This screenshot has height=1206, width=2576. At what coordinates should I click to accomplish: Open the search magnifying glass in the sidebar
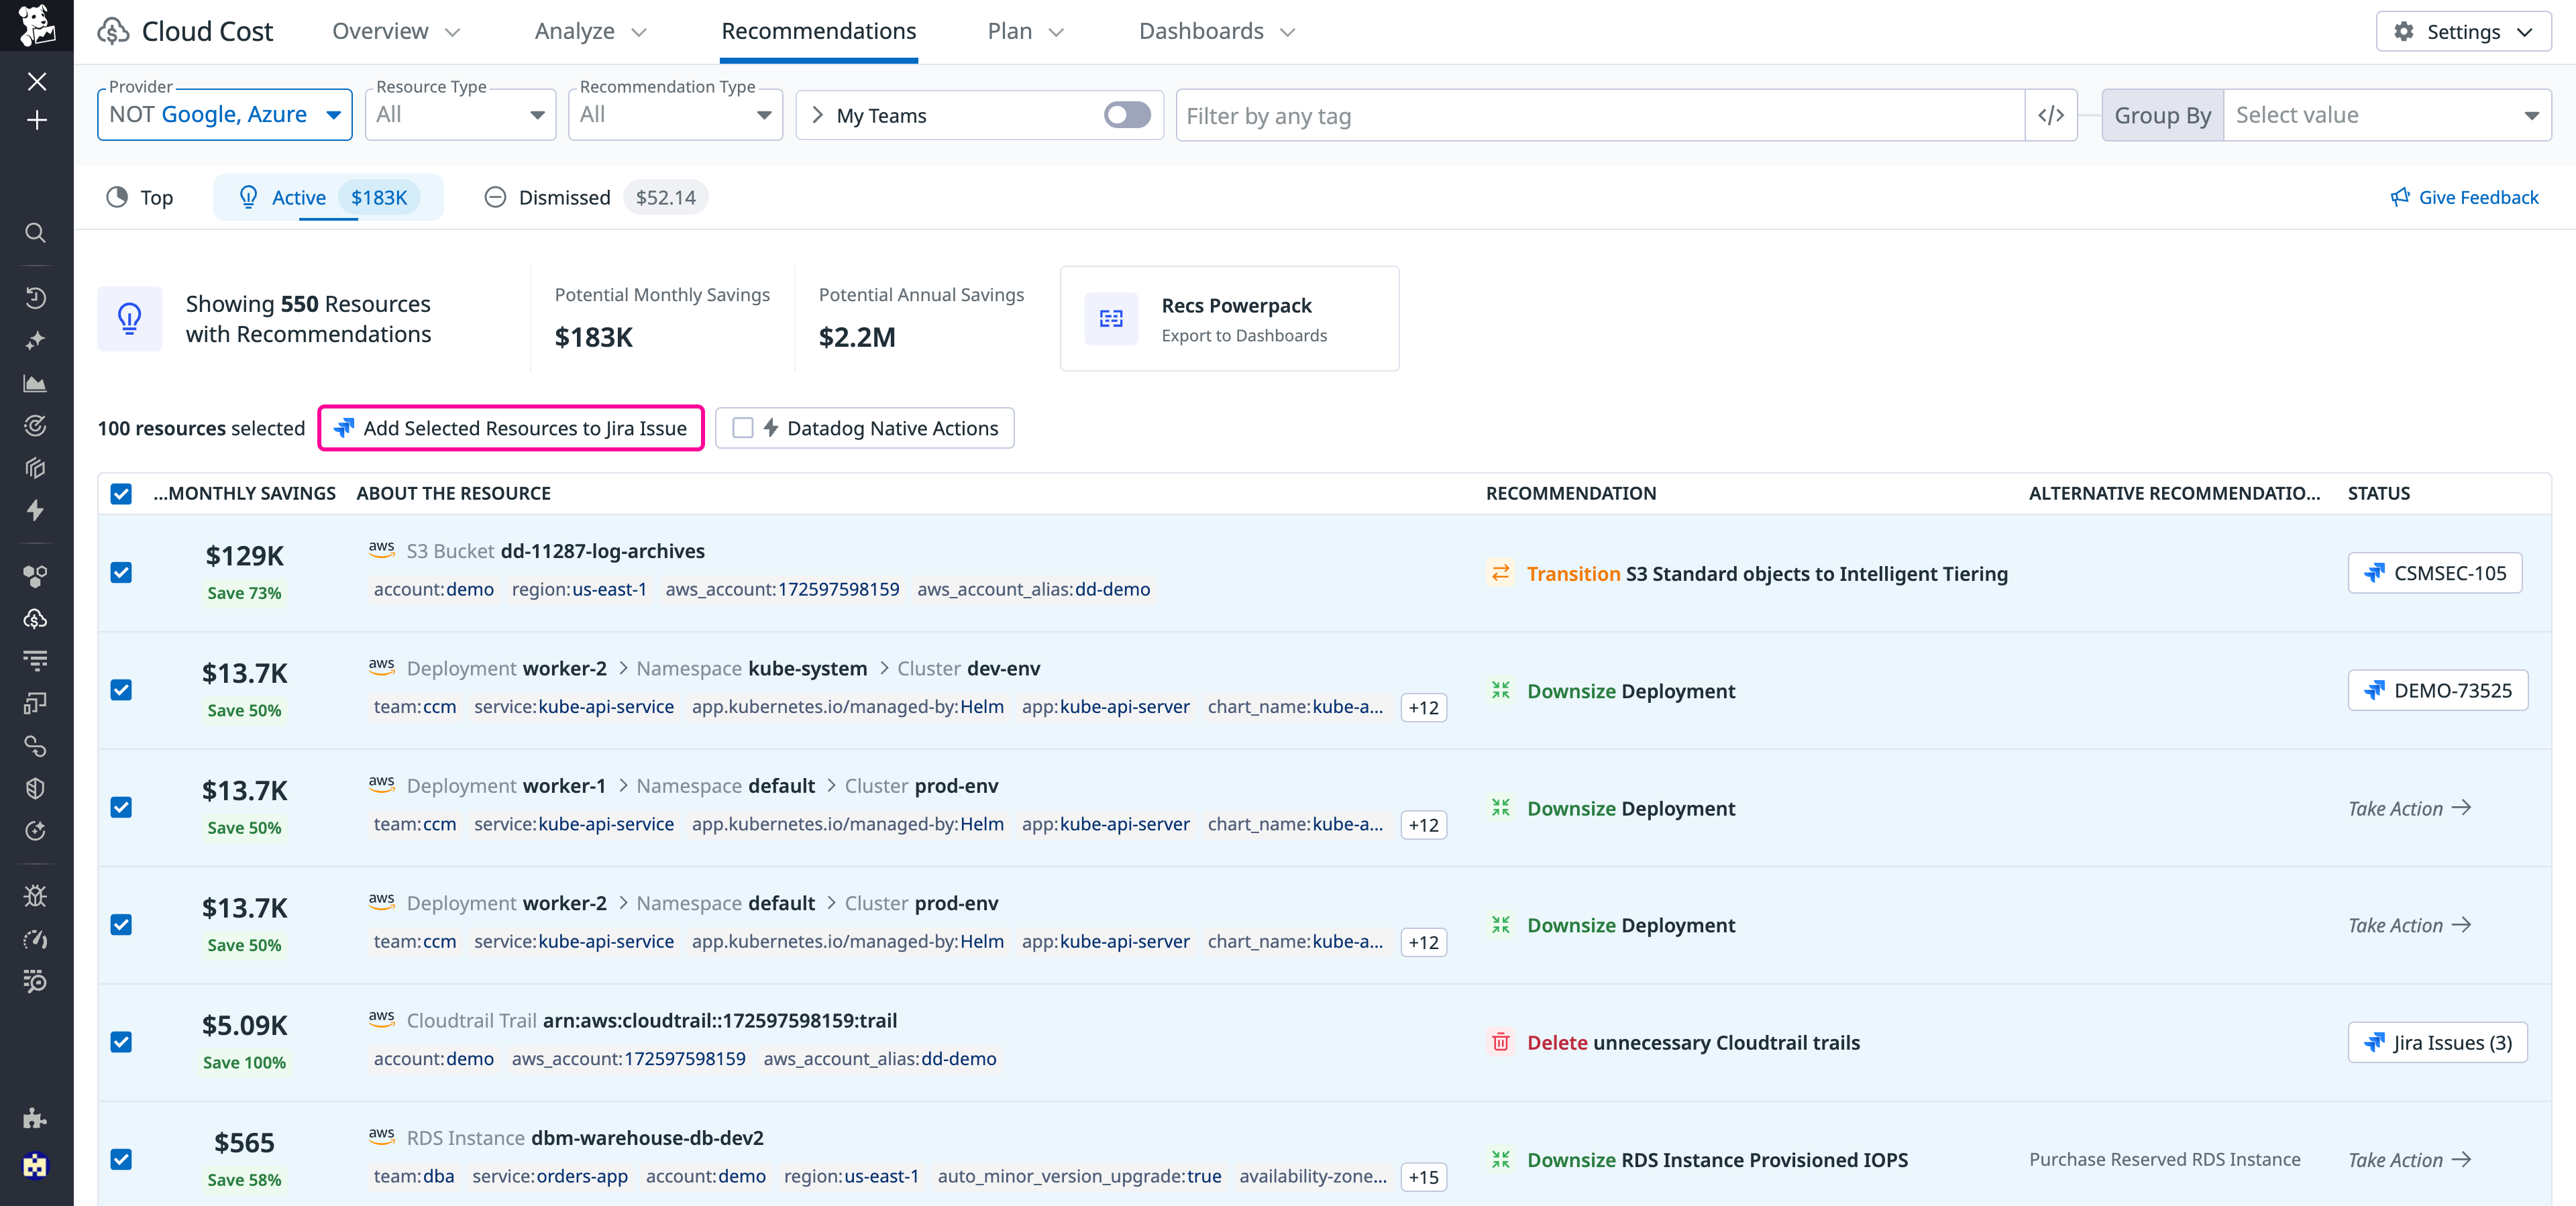click(36, 233)
